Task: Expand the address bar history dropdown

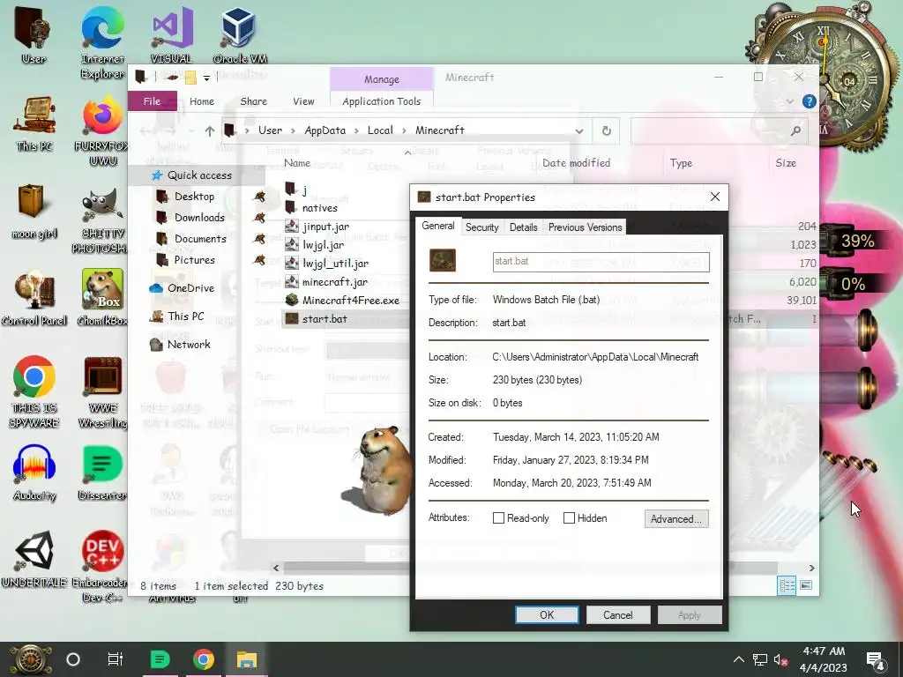Action: [579, 130]
